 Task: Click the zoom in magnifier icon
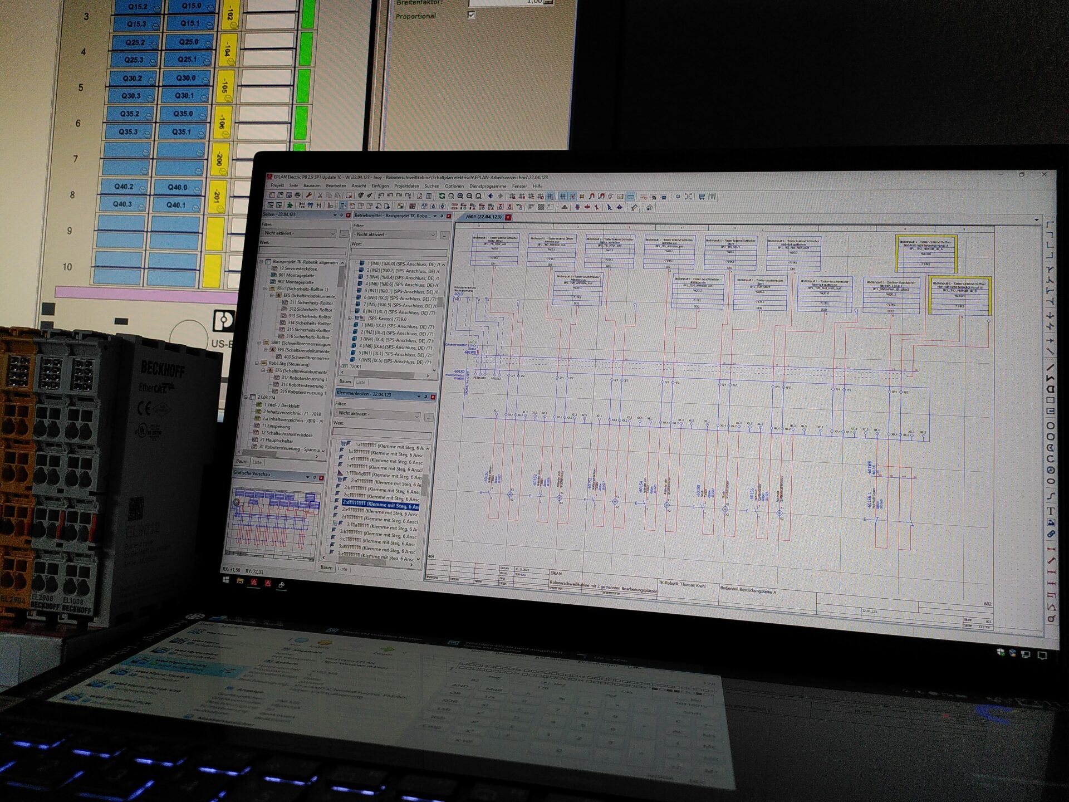[x=460, y=196]
